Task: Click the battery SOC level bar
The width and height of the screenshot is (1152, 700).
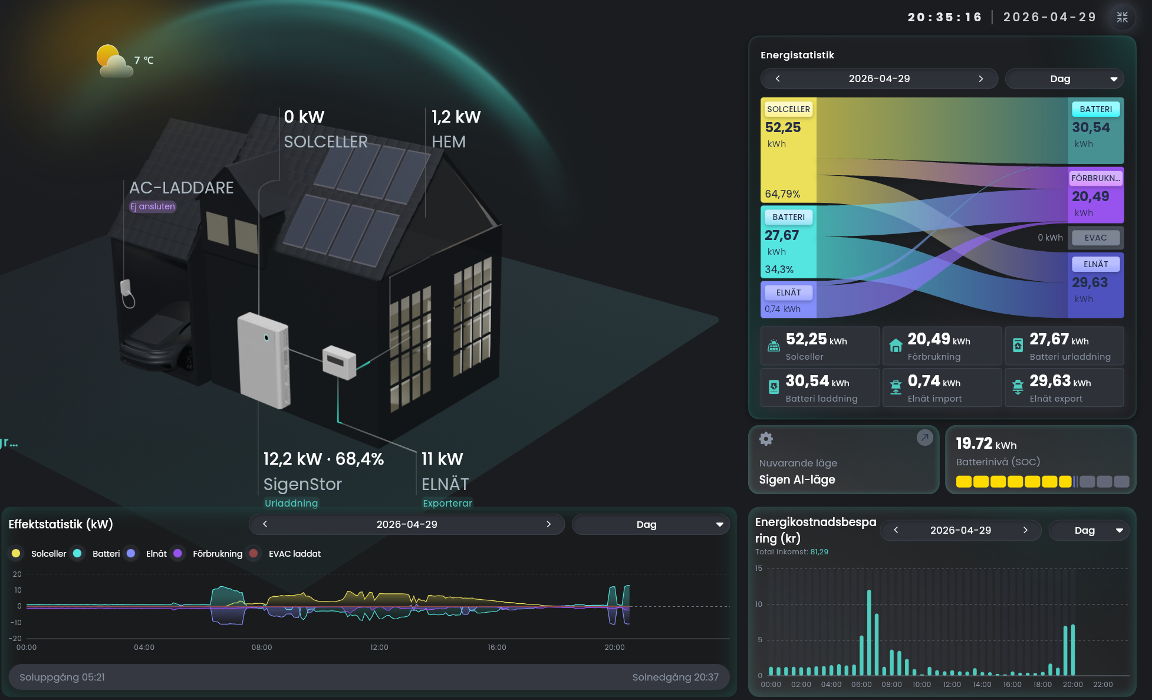Action: point(1042,482)
